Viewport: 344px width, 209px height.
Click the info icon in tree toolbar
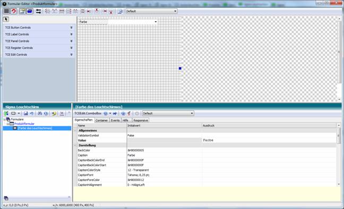46,114
